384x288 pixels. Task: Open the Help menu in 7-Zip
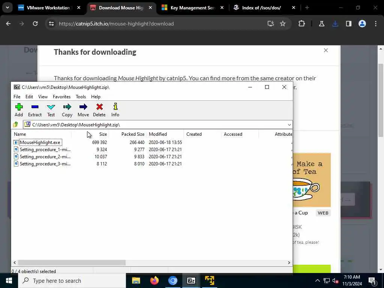coord(96,97)
